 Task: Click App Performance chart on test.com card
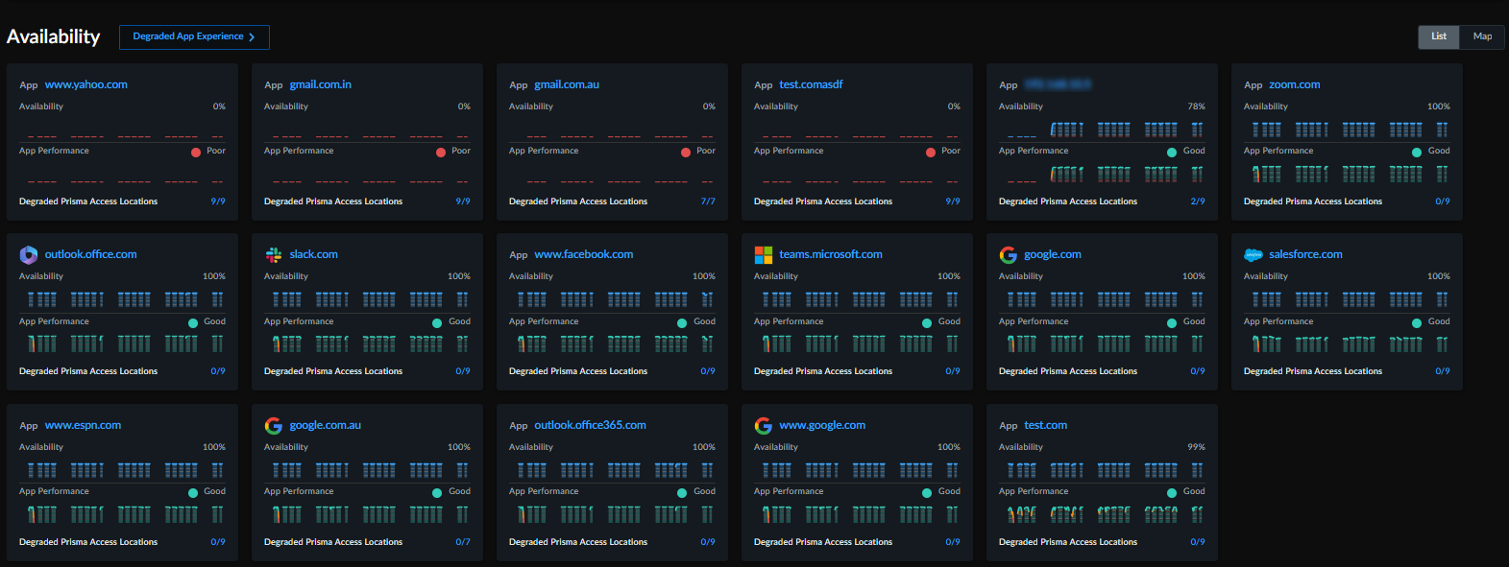tap(1101, 514)
